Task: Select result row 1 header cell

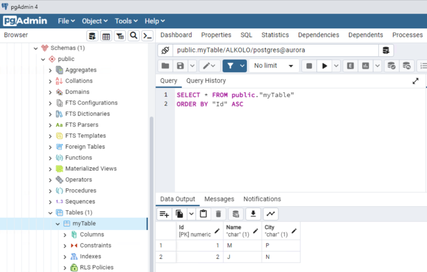Action: click(x=166, y=245)
